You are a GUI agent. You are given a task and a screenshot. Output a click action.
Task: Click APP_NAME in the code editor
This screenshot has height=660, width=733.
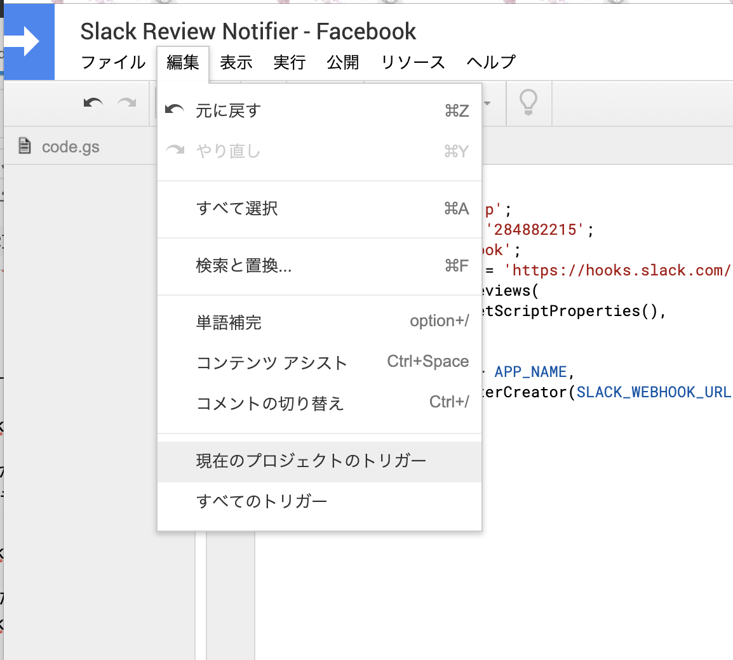(x=530, y=372)
